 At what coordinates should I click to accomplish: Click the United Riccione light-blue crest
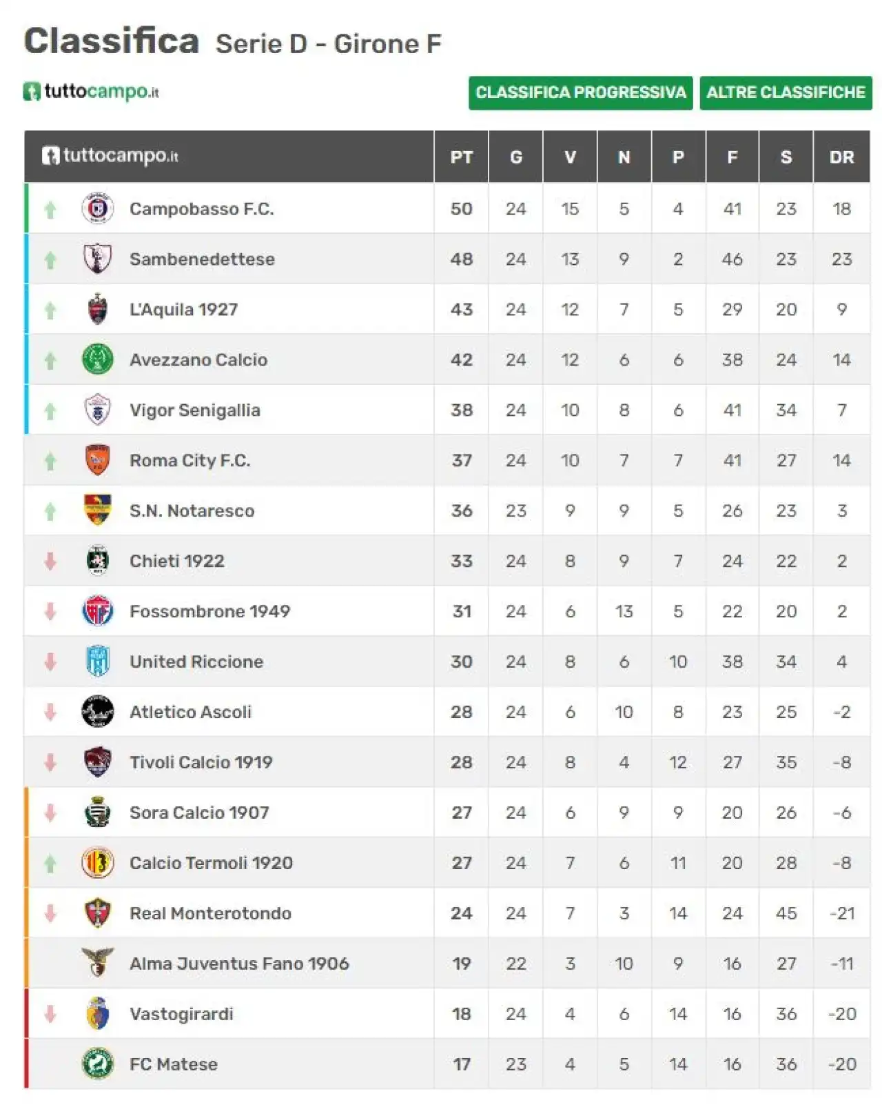coord(97,661)
